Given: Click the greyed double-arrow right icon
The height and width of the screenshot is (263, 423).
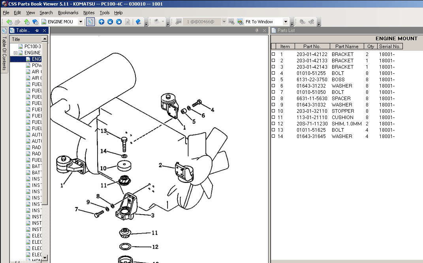Looking at the screenshot, I should pos(311,22).
